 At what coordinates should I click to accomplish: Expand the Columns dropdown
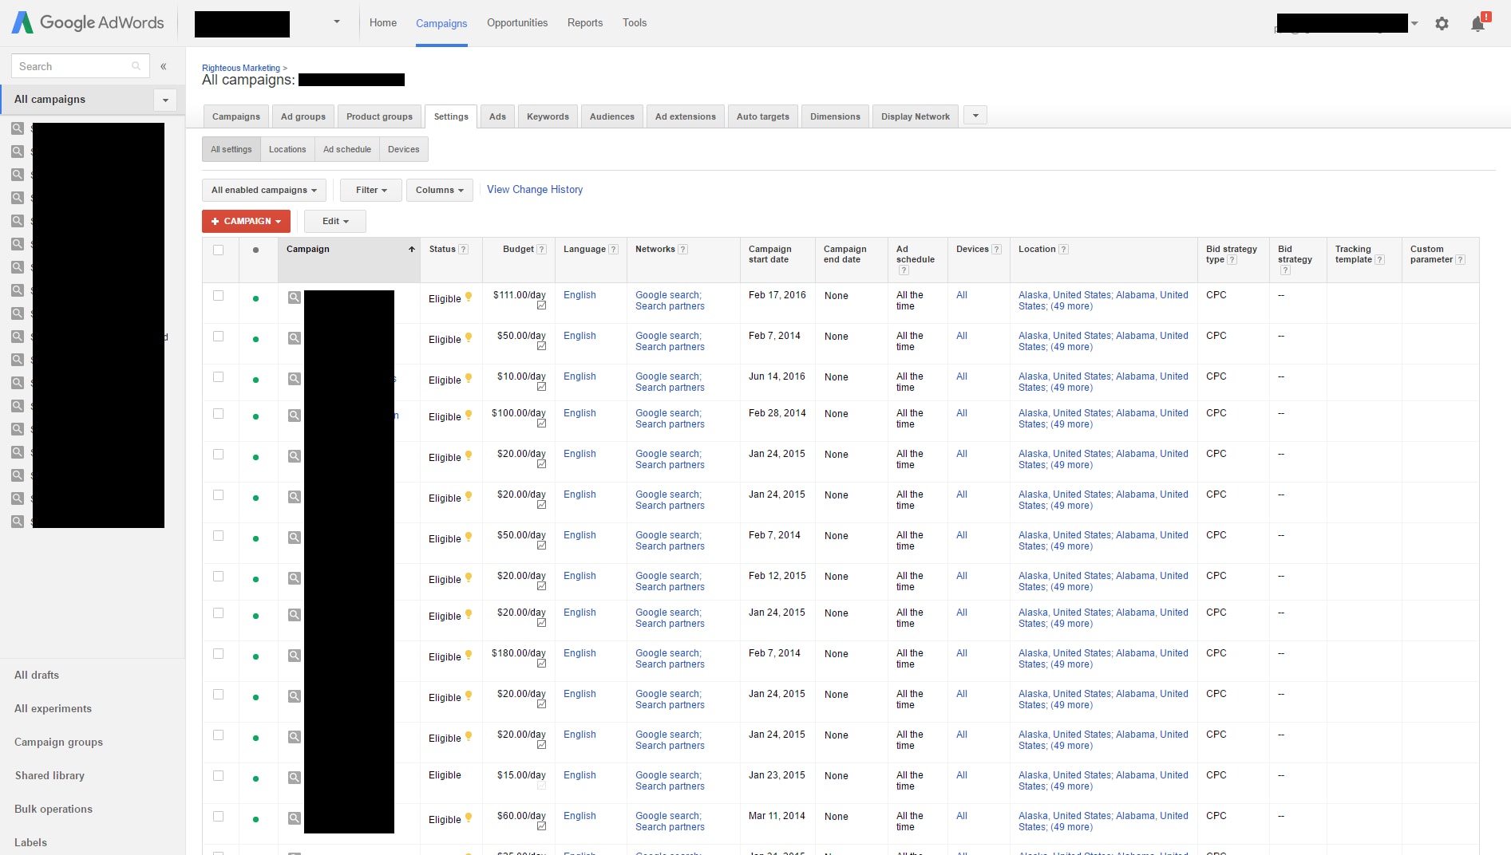click(x=439, y=190)
